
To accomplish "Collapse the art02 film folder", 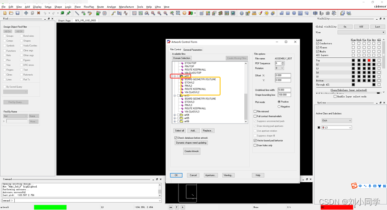I will tap(174, 76).
